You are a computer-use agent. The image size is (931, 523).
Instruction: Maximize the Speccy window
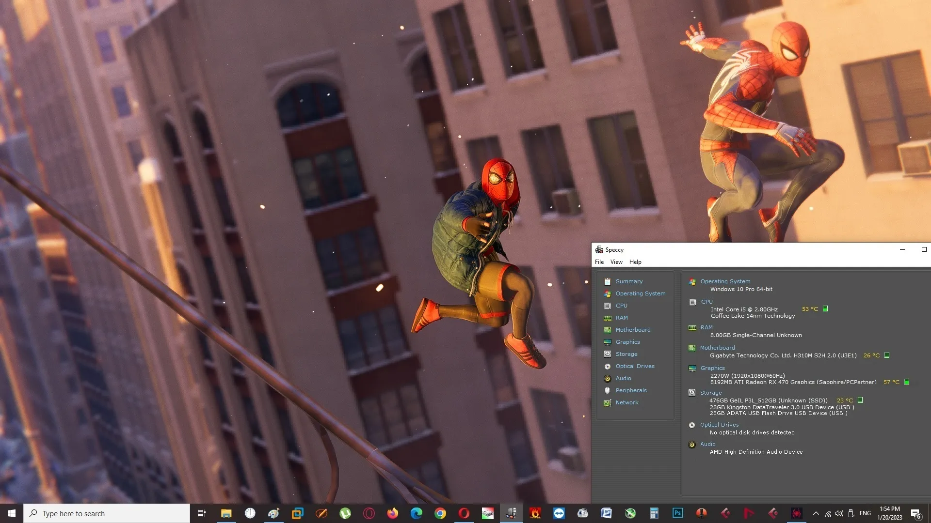[923, 250]
